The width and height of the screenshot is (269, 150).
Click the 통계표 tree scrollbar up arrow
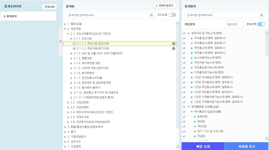178,24
